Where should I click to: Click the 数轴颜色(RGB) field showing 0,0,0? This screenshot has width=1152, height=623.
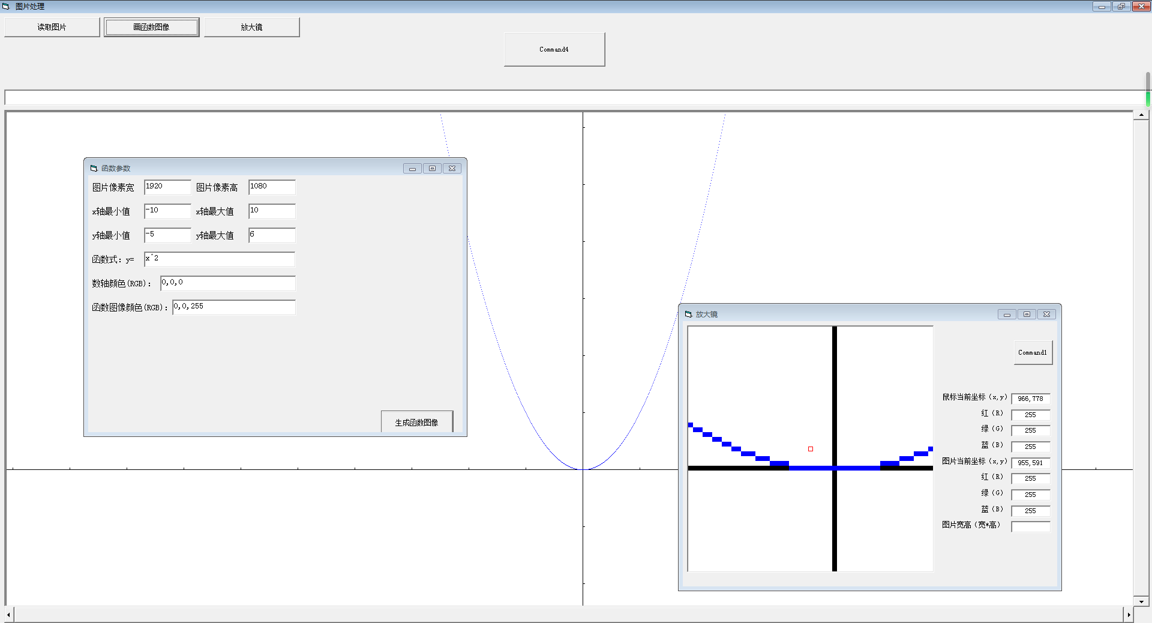(x=228, y=283)
